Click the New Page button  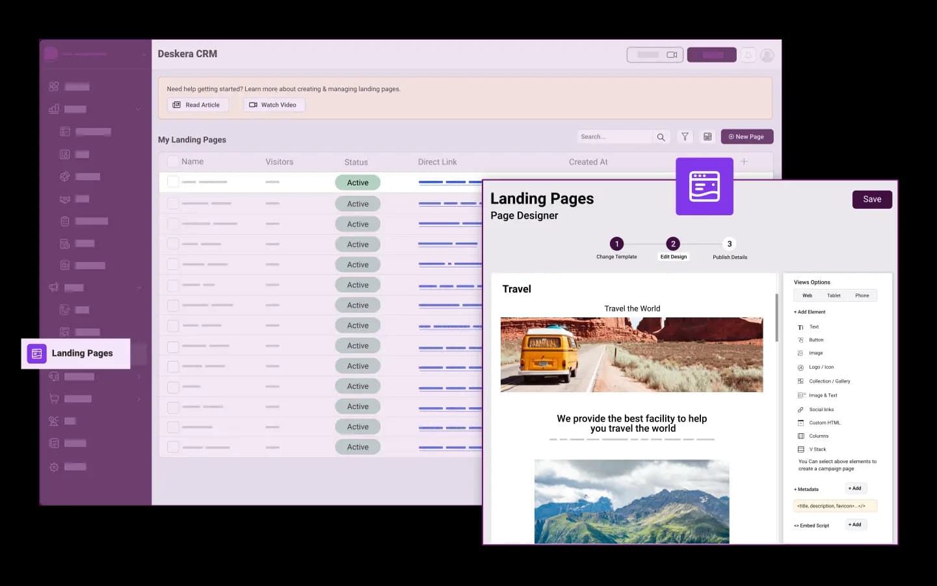coord(746,137)
